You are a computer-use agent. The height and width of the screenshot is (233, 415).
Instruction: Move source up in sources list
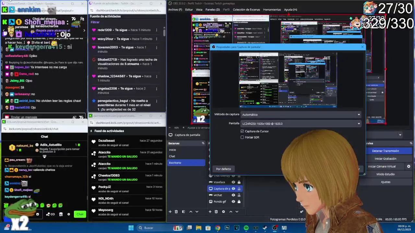(x=231, y=212)
